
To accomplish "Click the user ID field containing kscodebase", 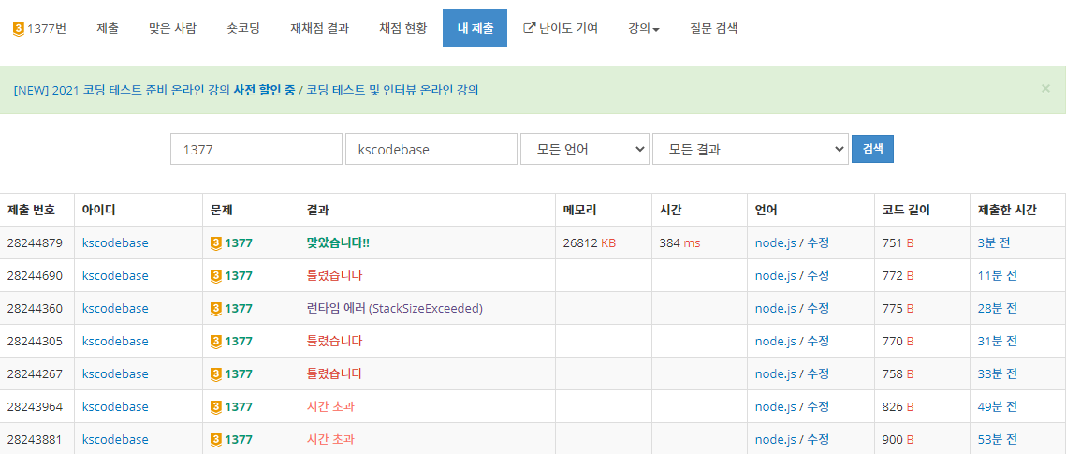I will pos(431,149).
